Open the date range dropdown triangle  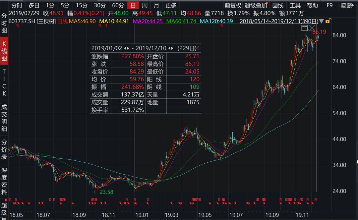pyautogui.click(x=322, y=21)
